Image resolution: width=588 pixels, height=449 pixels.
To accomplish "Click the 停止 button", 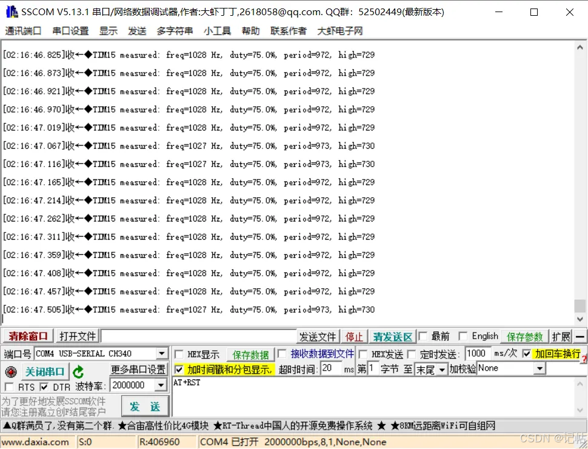I will coord(354,337).
